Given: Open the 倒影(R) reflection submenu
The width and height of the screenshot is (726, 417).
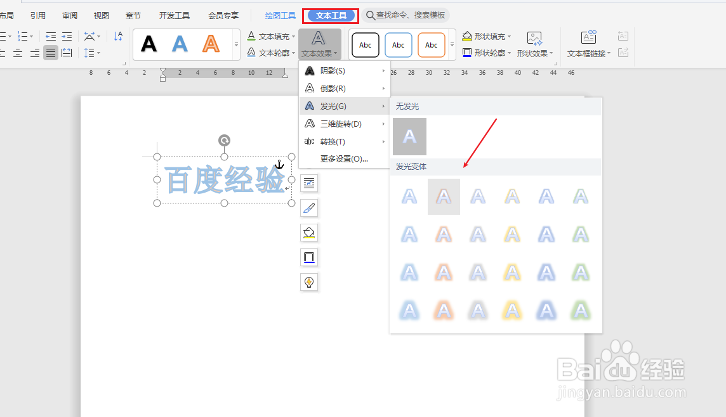Looking at the screenshot, I should pyautogui.click(x=345, y=88).
